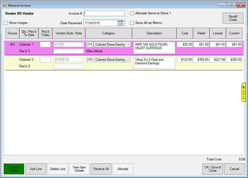This screenshot has height=178, width=248.
Task: Open vendor style dropdown 01/078-13
Action: (81, 60)
